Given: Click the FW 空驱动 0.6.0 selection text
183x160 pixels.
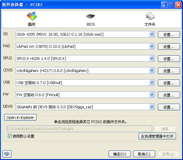Looking at the screenshot, I should [x=38, y=95].
